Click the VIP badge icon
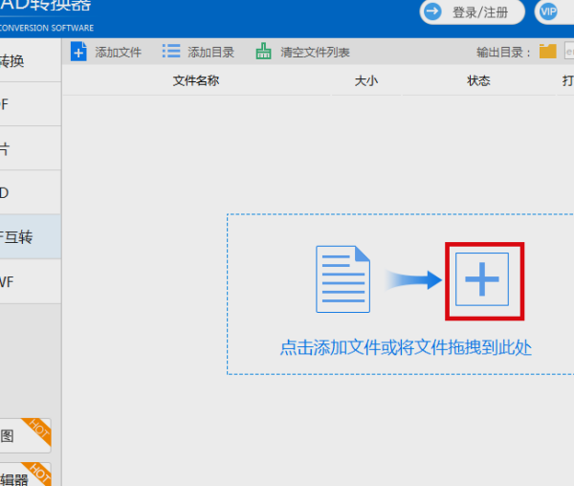Viewport: 574px width, 486px height. [548, 12]
